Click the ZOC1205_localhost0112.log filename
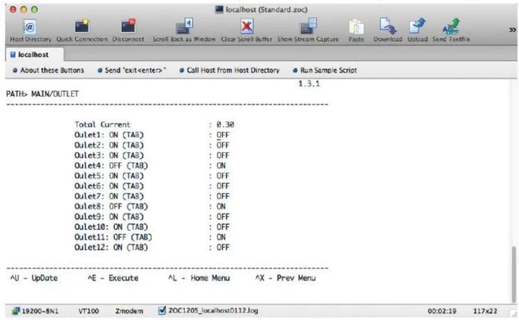519x320 pixels. (213, 311)
